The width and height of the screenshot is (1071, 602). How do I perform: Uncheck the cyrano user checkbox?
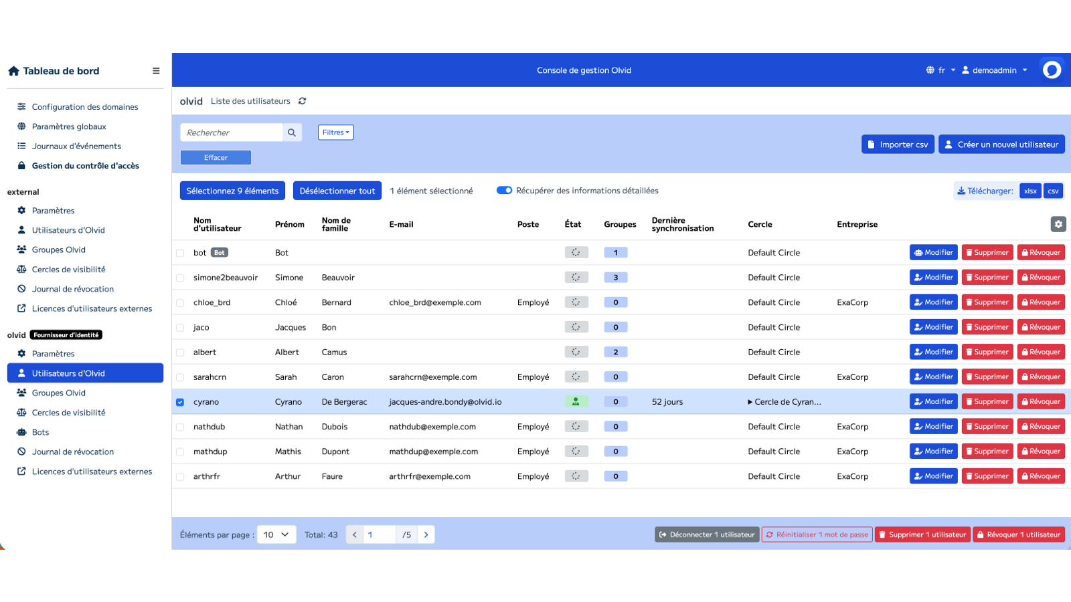pos(180,402)
